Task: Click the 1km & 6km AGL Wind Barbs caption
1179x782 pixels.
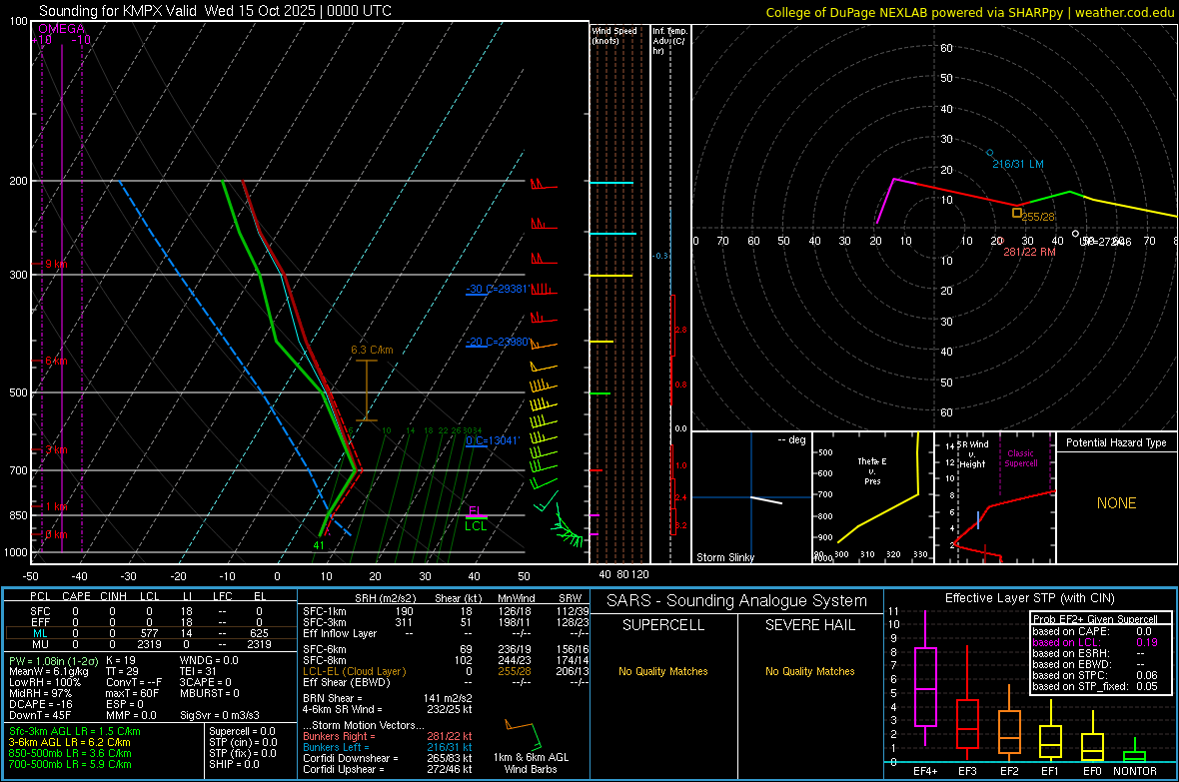Action: pos(531,763)
